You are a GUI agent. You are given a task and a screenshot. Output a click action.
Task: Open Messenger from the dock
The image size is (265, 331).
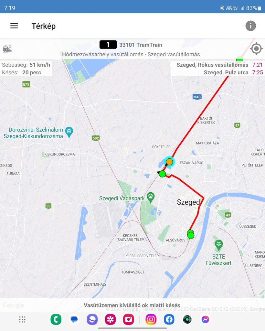point(205,319)
